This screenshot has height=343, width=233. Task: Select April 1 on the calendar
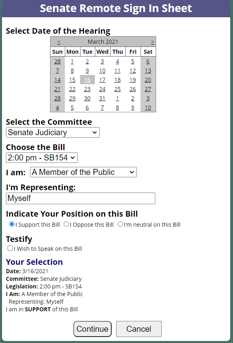[117, 98]
